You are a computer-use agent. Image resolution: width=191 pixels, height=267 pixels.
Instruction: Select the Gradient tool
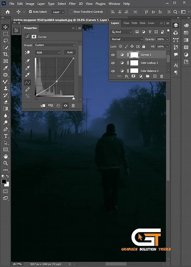6,109
